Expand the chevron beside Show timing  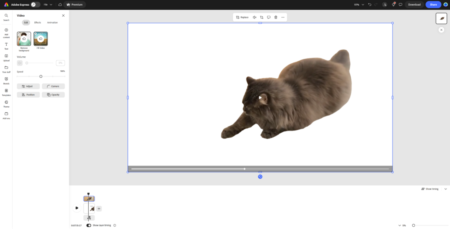coord(445,189)
